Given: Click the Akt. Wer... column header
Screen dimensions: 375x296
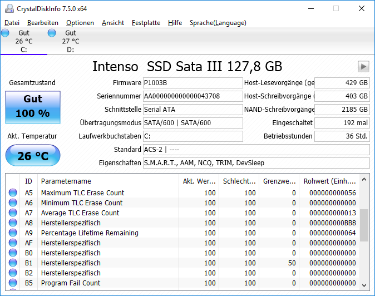Looking at the screenshot, I should click(x=199, y=181).
